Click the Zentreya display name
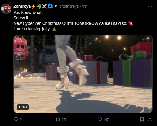Viewport: 157px width, 126px height. point(22,6)
